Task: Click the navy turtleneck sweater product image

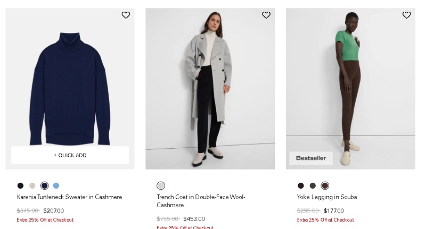Action: pos(70,89)
